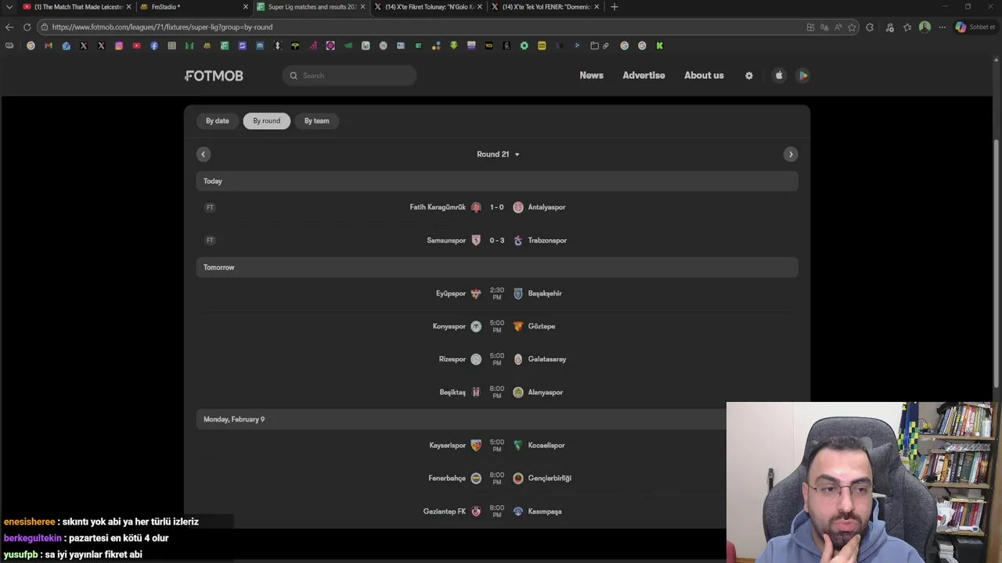This screenshot has width=1002, height=563.
Task: Click the Alanyaspor team name
Action: (546, 392)
